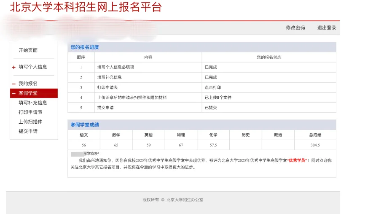Click 填写个人信息必填项 in row 1
Screen dimensions: 392x214
click(116, 67)
